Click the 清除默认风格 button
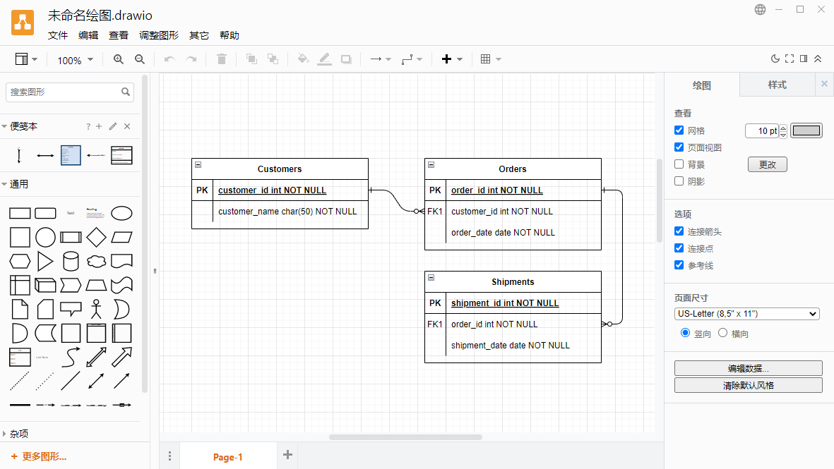Screen dimensions: 834x469 [748, 385]
